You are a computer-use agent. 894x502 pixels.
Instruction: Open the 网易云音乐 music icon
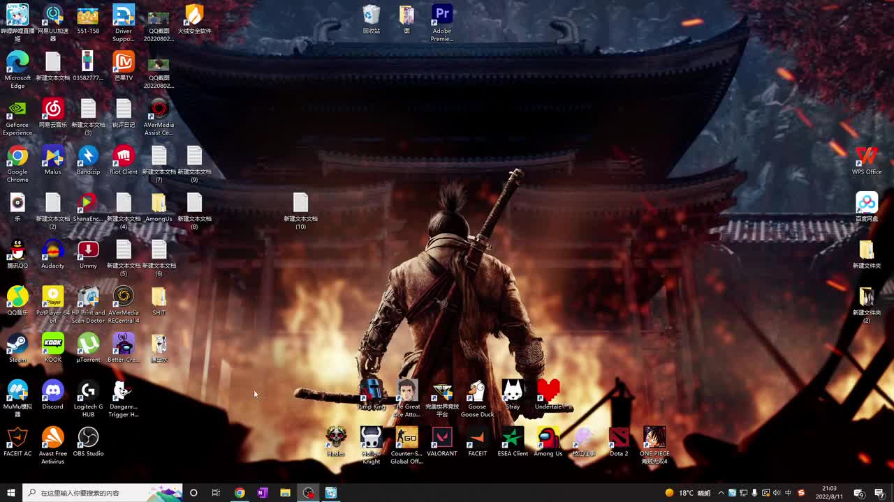pyautogui.click(x=52, y=114)
